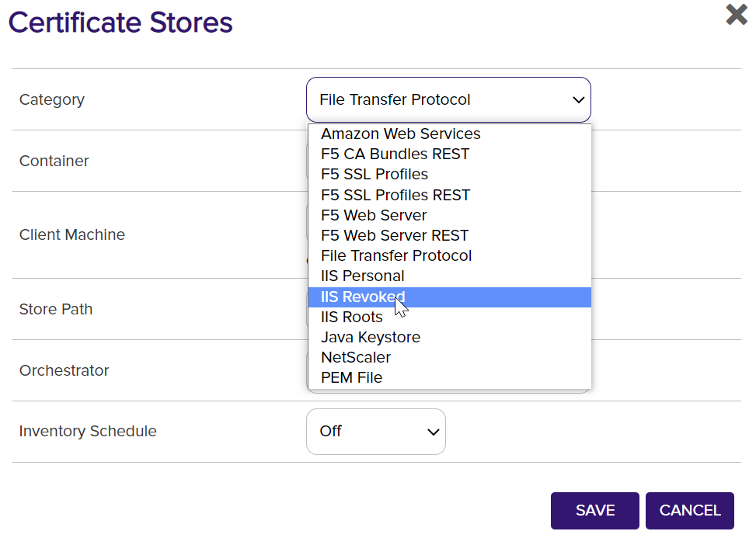
Task: Click the Category combo box field
Action: pyautogui.click(x=435, y=100)
